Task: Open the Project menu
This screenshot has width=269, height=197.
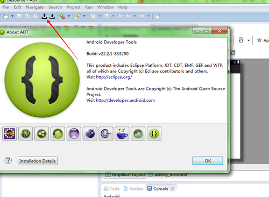Action: pos(73,7)
